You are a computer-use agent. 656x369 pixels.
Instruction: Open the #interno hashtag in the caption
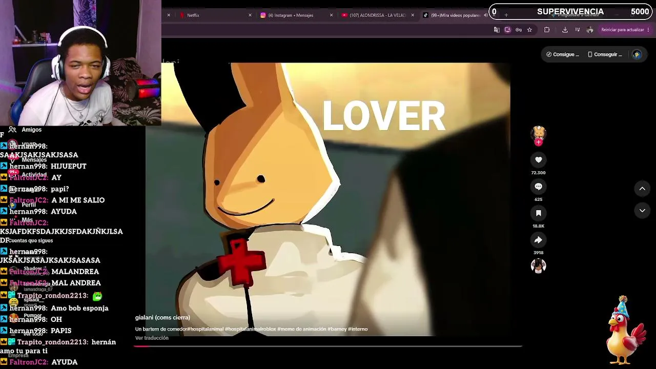pos(358,329)
